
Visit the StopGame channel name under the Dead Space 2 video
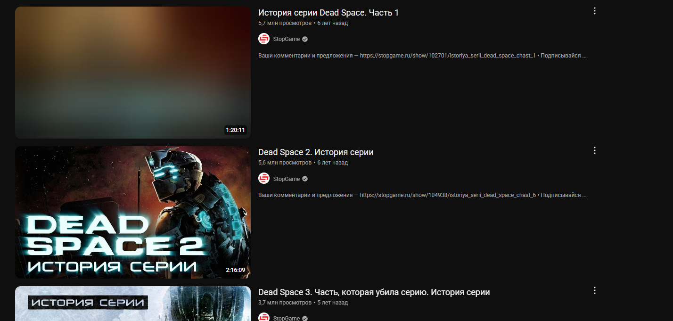pos(287,179)
